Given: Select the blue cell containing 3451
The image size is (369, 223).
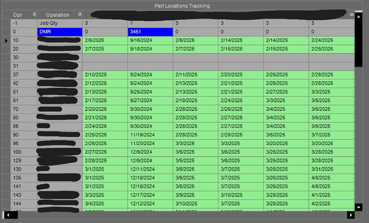Looking at the screenshot, I should 150,32.
